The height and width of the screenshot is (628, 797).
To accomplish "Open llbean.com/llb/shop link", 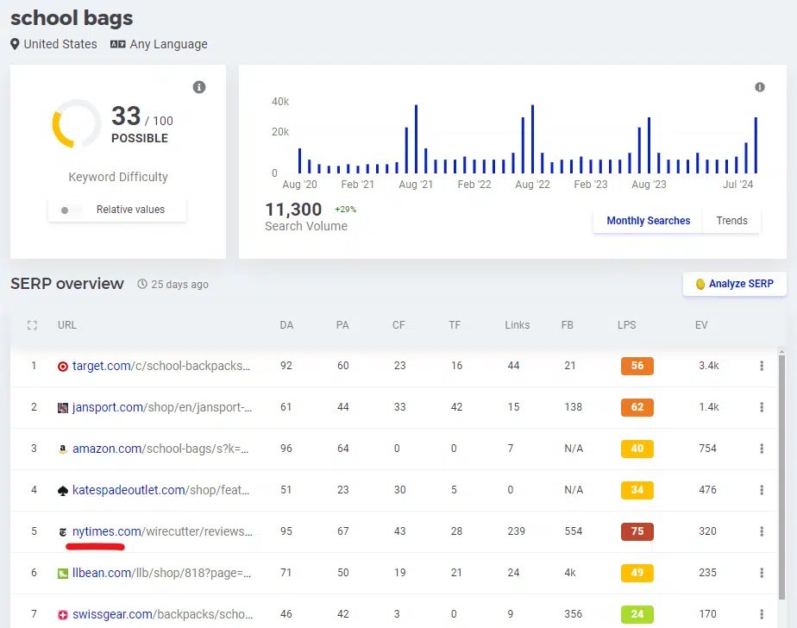I will tap(161, 573).
